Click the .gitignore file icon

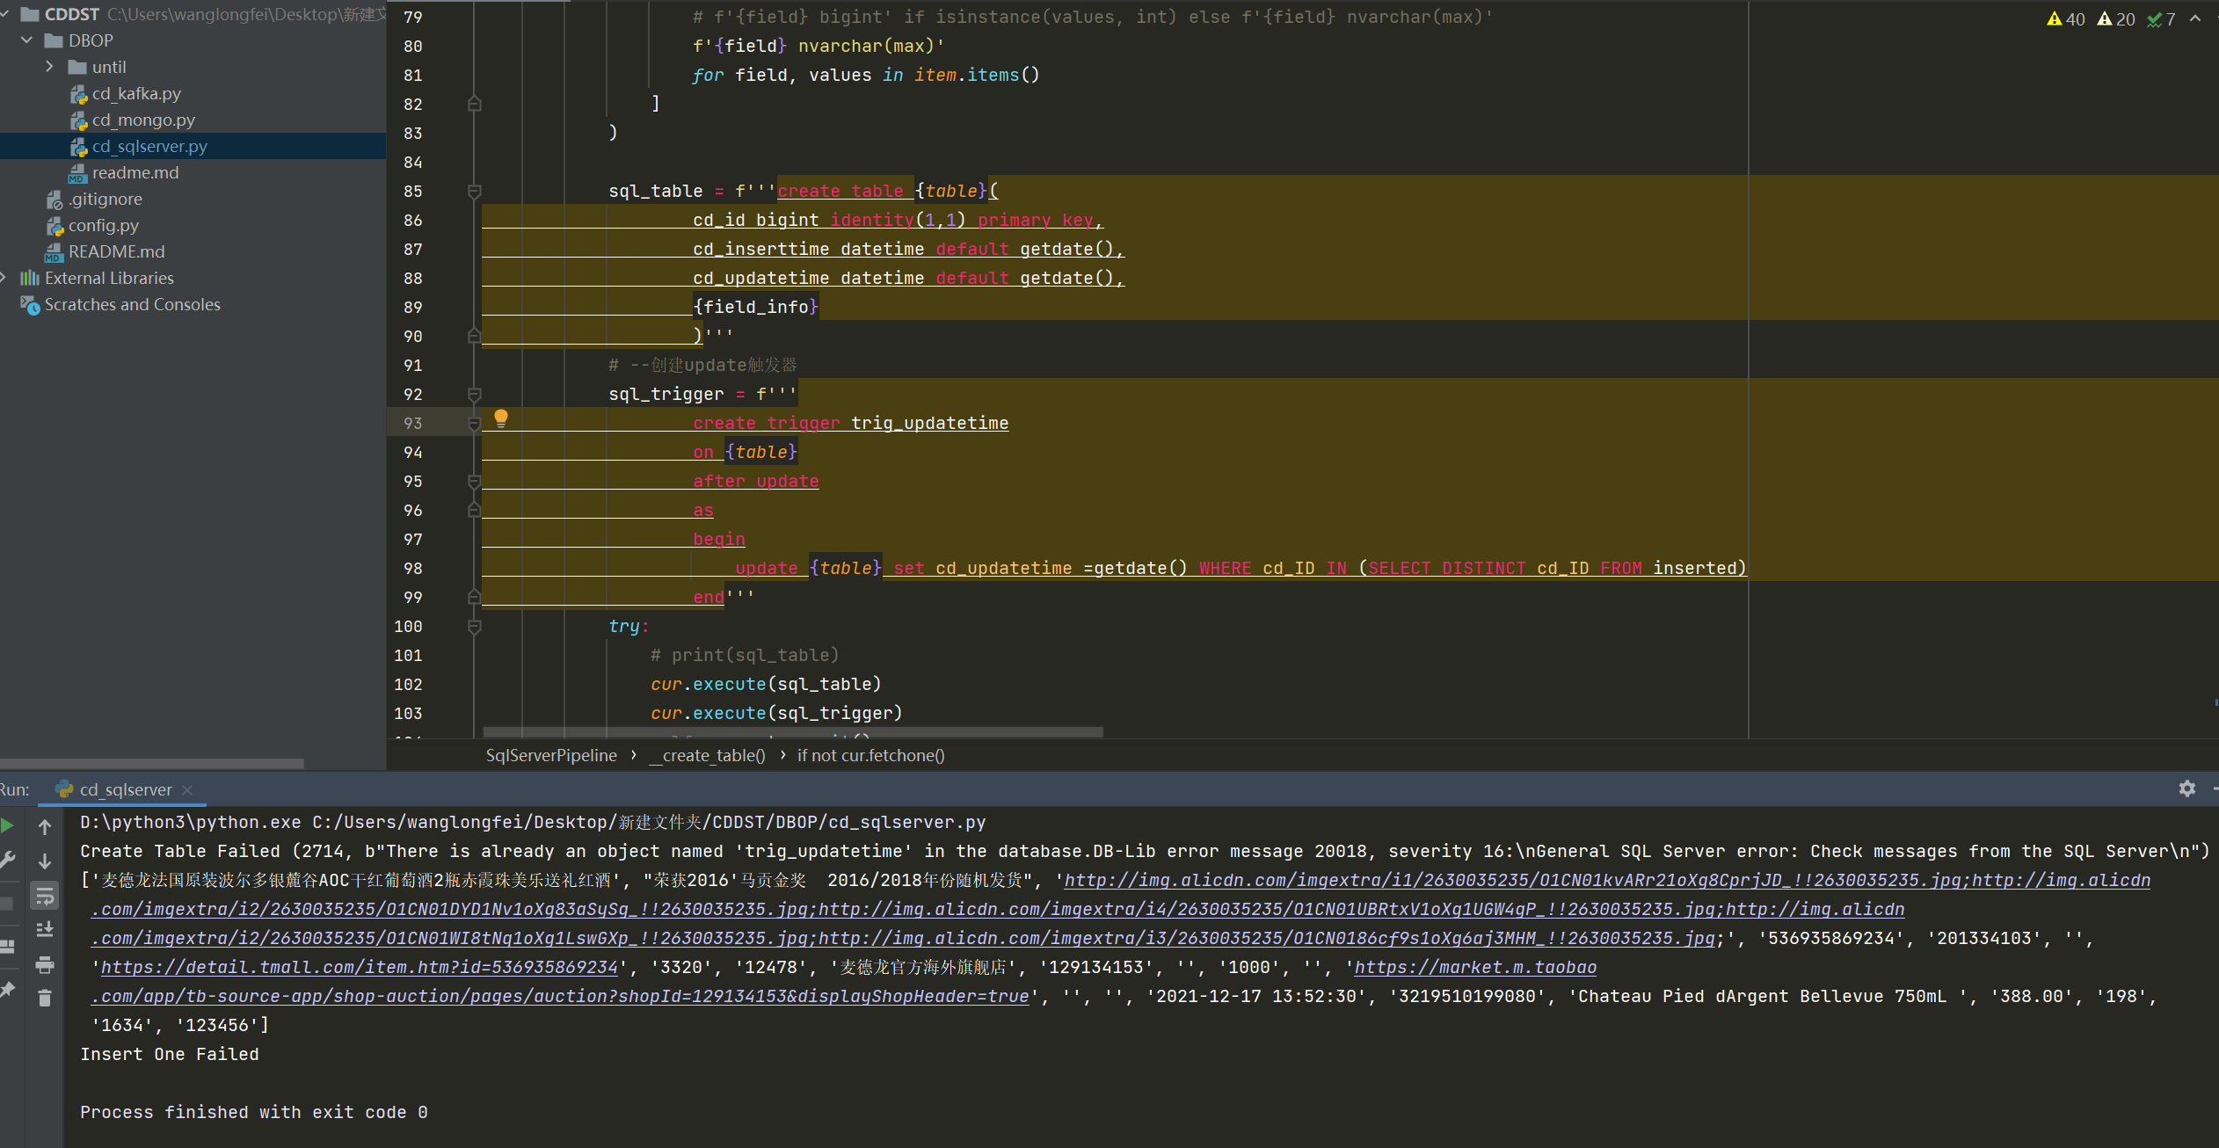pos(55,200)
